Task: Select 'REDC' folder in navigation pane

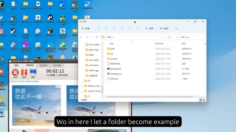Action: click(x=90, y=55)
